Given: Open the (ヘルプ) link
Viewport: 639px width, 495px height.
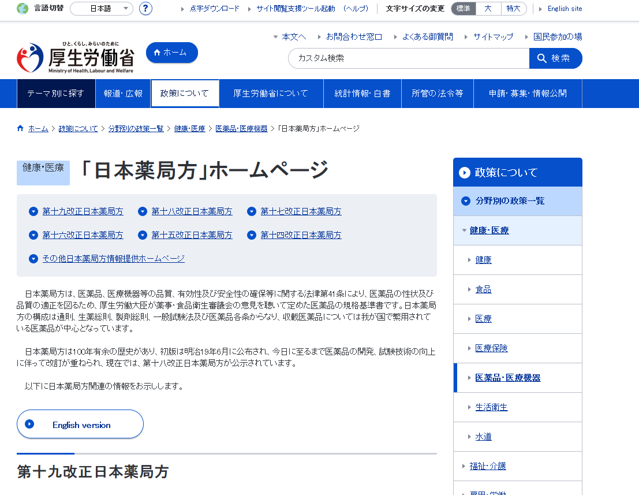Looking at the screenshot, I should 356,9.
